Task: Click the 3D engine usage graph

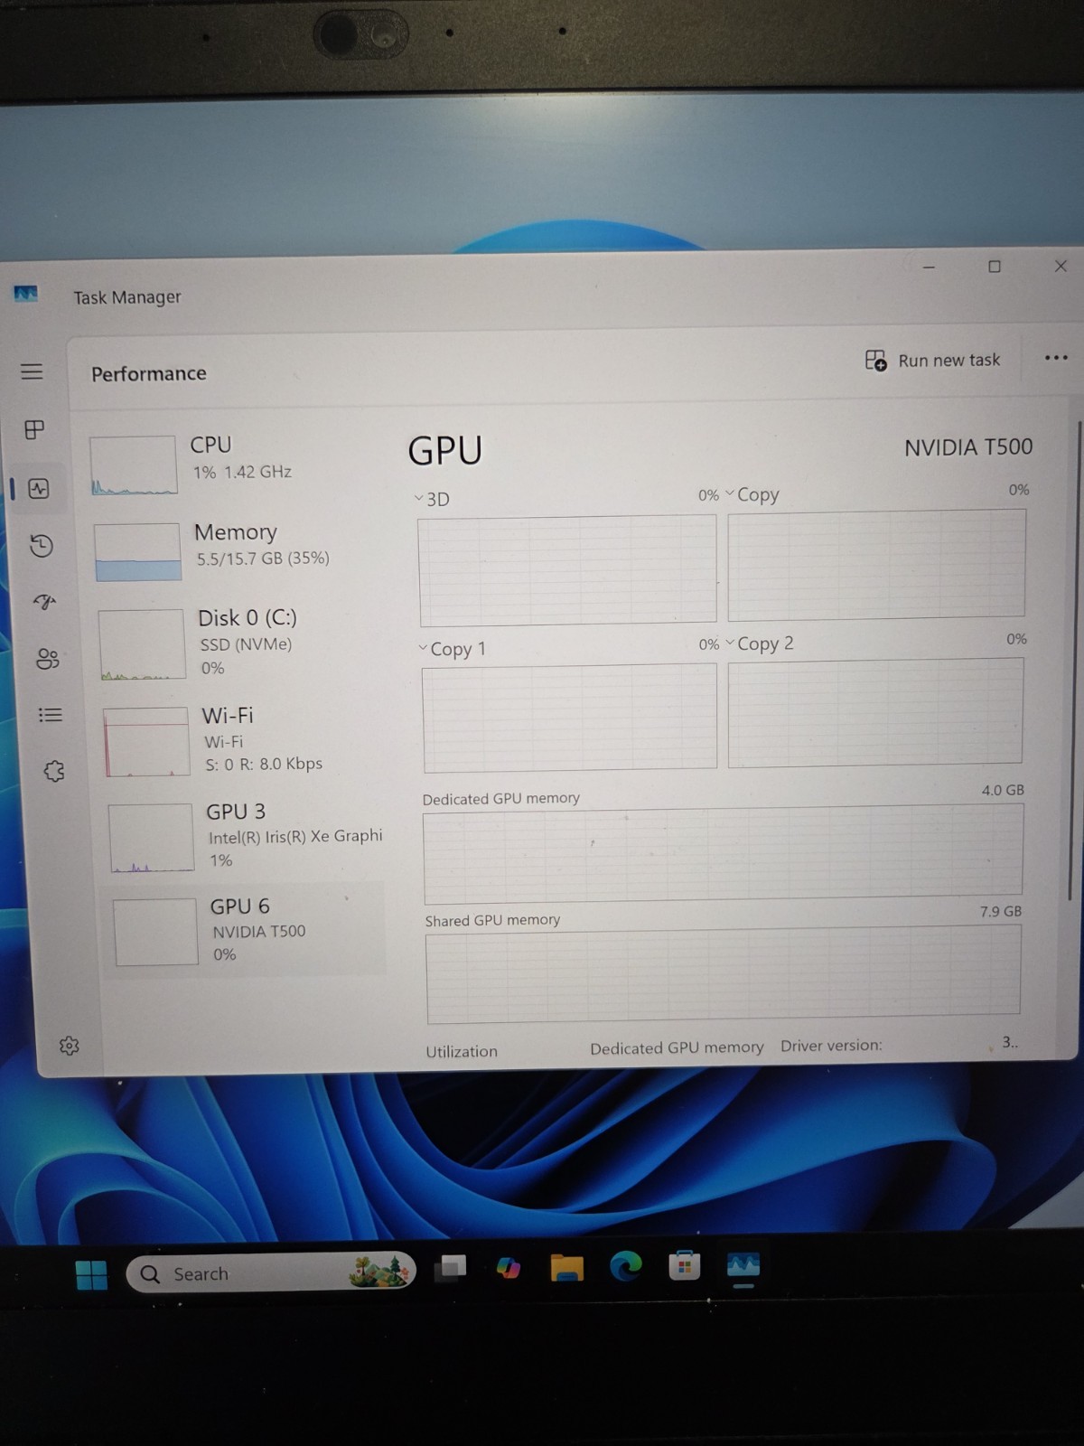Action: click(567, 570)
